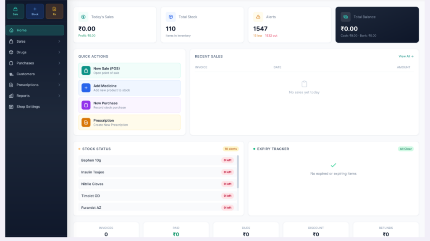This screenshot has height=241, width=430.
Task: Open the Stock plus shortcut button
Action: pyautogui.click(x=35, y=11)
